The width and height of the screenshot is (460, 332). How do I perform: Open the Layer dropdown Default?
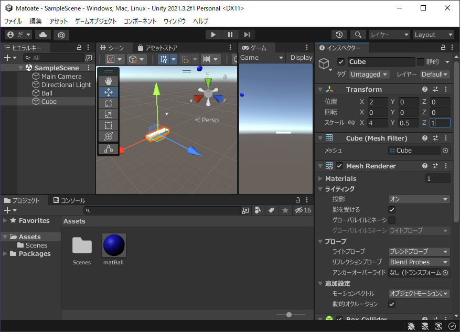[x=435, y=74]
